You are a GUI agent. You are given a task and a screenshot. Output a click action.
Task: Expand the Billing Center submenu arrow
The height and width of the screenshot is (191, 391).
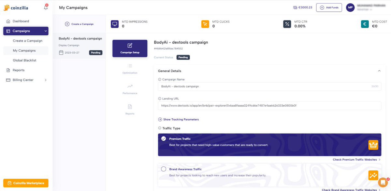tap(45, 80)
